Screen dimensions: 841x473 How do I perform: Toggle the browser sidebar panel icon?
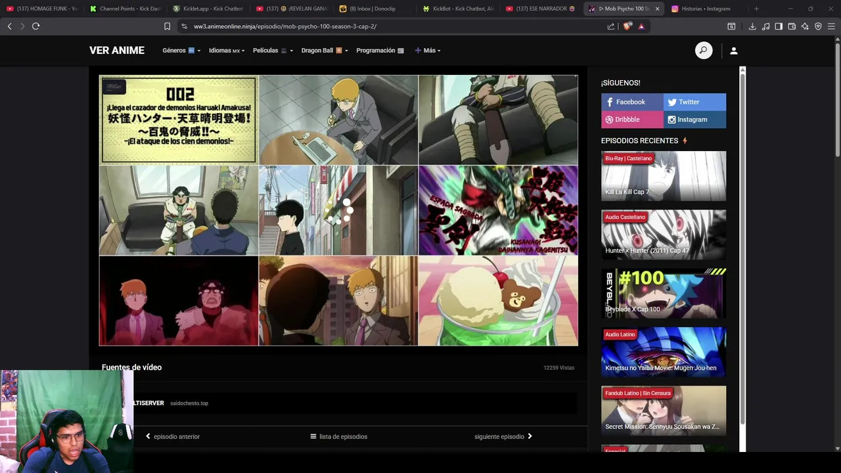[779, 26]
